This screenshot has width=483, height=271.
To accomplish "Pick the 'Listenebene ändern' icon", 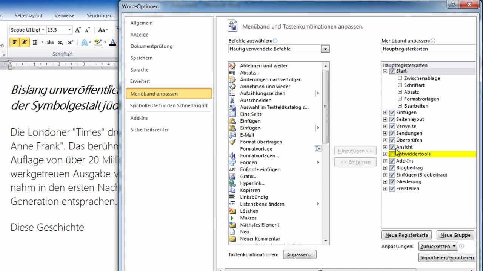I will point(232,204).
